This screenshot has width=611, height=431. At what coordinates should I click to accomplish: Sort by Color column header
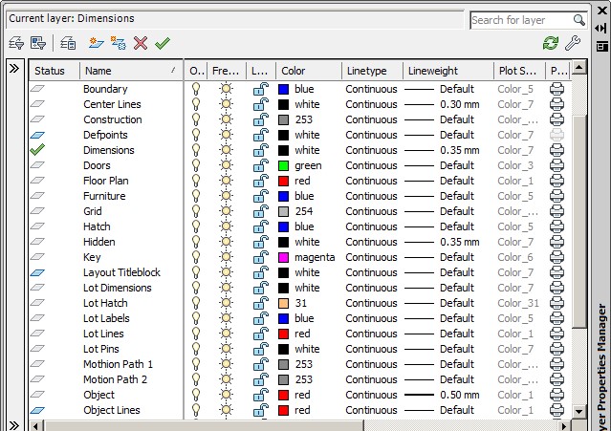pyautogui.click(x=293, y=71)
